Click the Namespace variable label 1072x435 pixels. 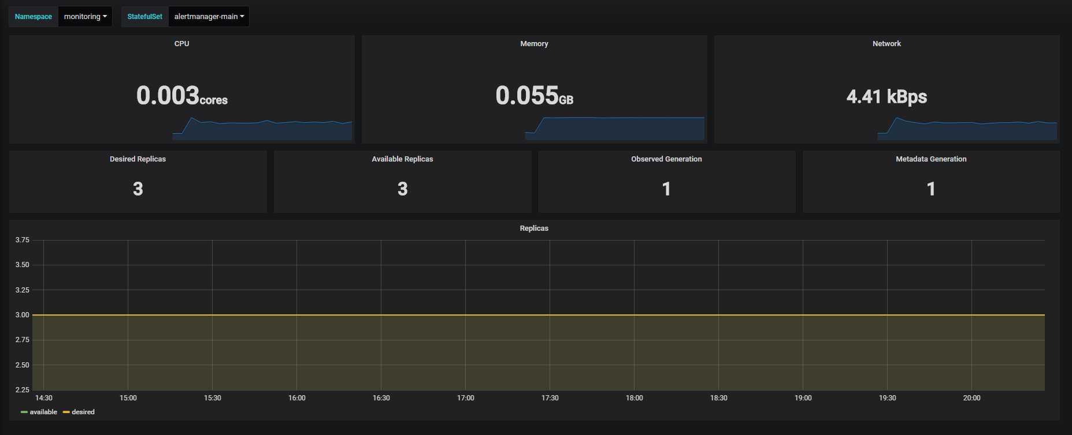click(x=34, y=17)
